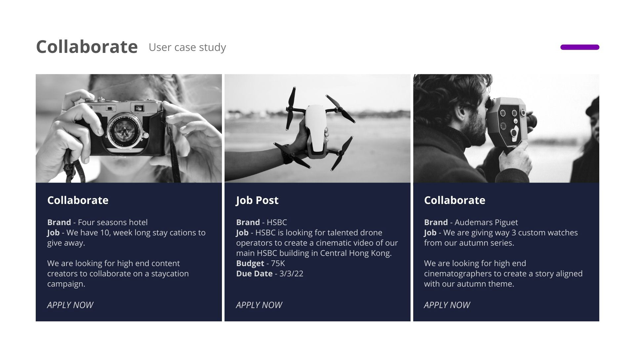Image resolution: width=635 pixels, height=357 pixels.
Task: Select the "Brand - HSBC" line
Action: point(261,222)
